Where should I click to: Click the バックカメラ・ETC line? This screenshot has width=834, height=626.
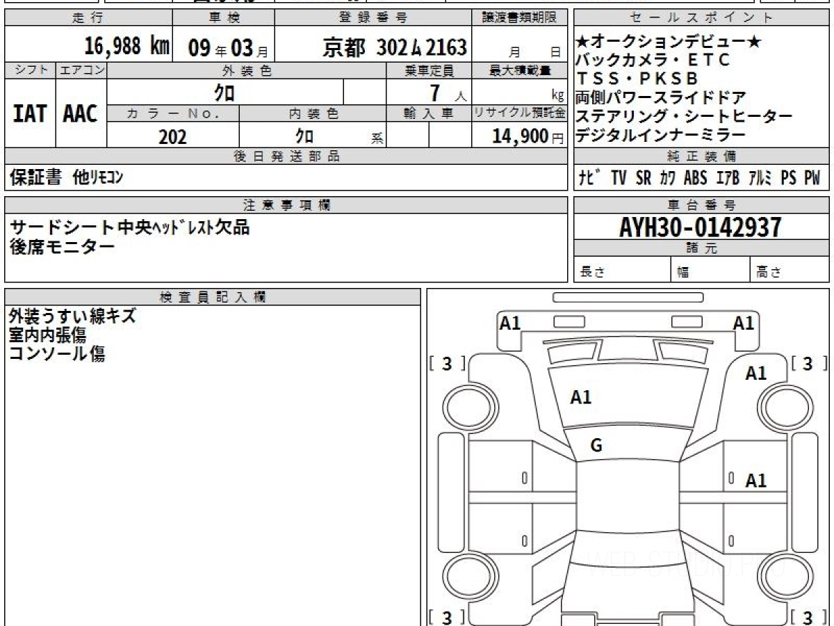(654, 61)
